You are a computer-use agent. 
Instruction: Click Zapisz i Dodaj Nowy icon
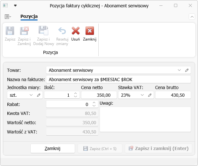click(43, 30)
